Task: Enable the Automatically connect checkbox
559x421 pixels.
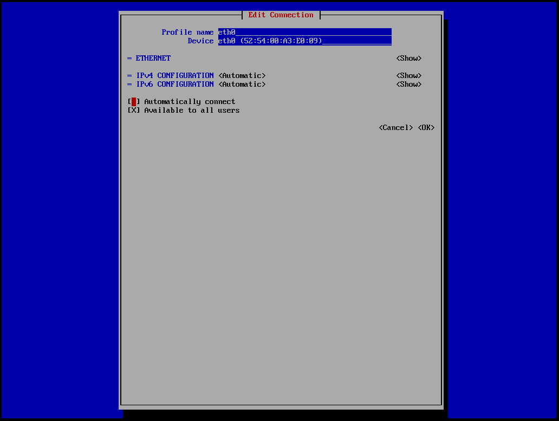Action: point(134,101)
